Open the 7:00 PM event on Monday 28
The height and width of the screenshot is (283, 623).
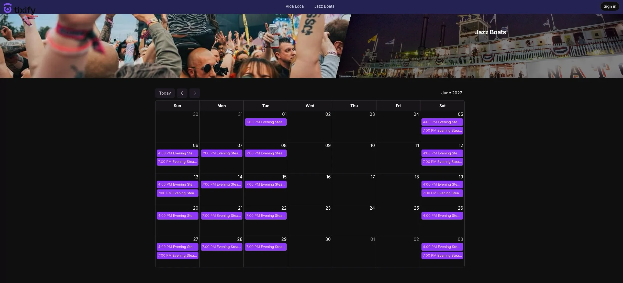221,247
